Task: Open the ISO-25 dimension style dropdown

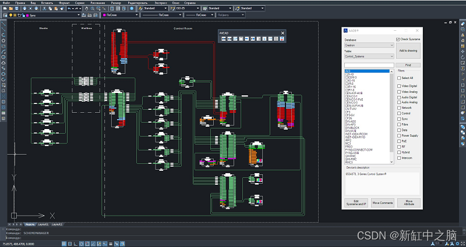Action: pyautogui.click(x=186, y=9)
